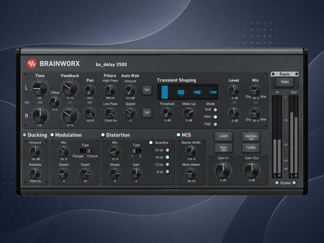Select the Soft transient mode
324x243 pixels.
click(x=215, y=110)
